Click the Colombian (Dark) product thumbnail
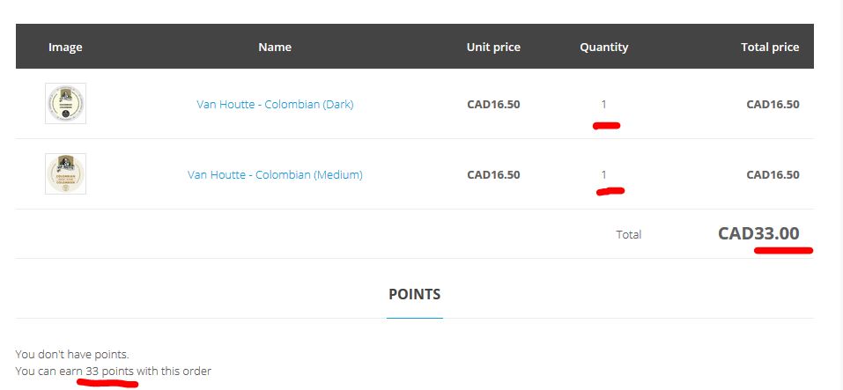 point(65,104)
